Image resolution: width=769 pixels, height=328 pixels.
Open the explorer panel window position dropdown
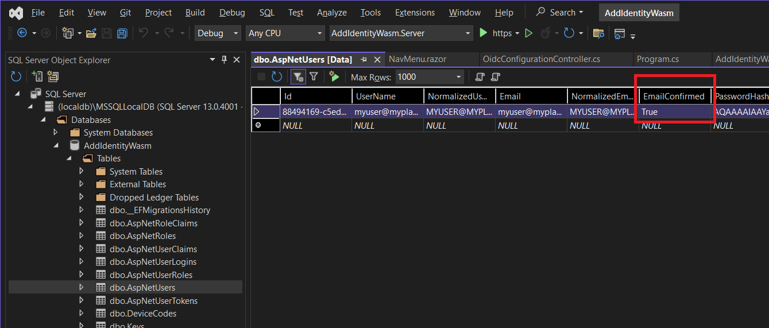coord(212,60)
